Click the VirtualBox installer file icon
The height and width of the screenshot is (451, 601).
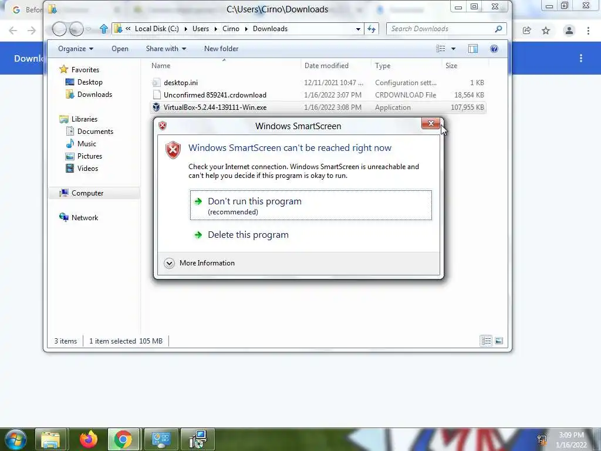[x=156, y=107]
